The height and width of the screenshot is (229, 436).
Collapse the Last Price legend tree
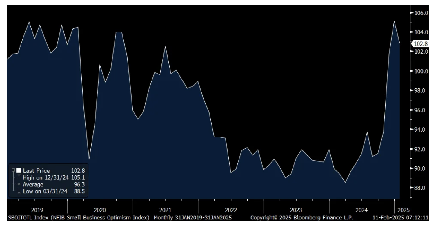[x=13, y=171]
